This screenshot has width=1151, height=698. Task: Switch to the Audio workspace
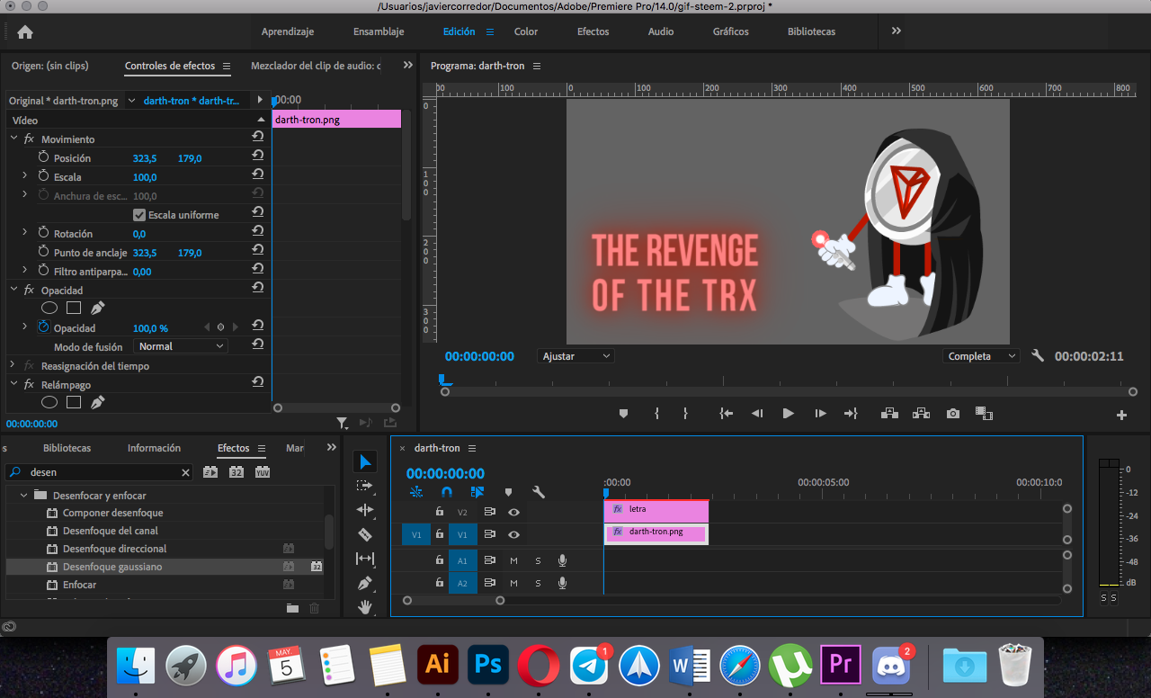point(661,31)
